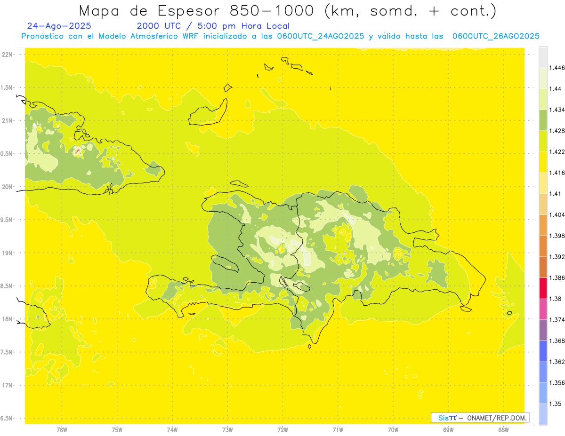This screenshot has height=436, width=565.
Task: Click the legend swatch between 1.404 and 1.41
Action: [543, 204]
